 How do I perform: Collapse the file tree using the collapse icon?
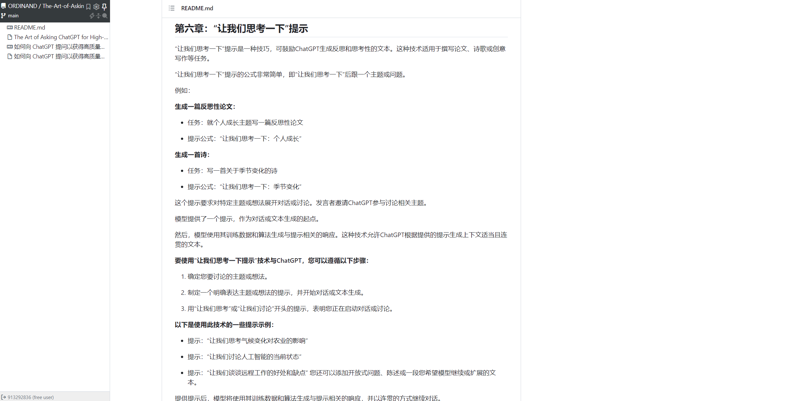(98, 16)
